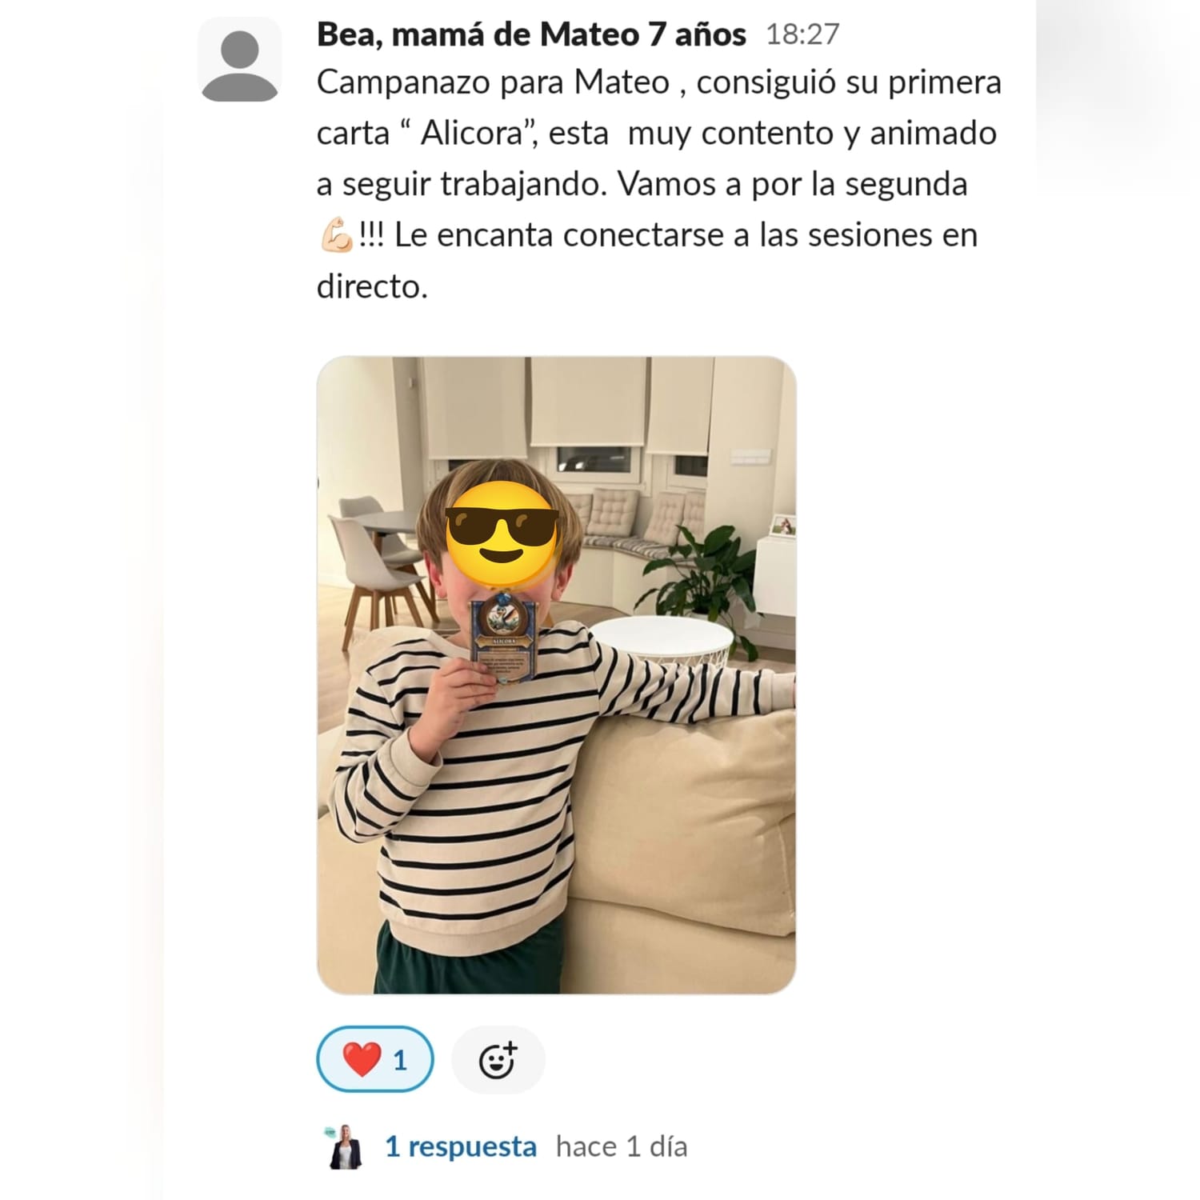1200x1200 pixels.
Task: Click the hace 1 día label
Action: (622, 1146)
